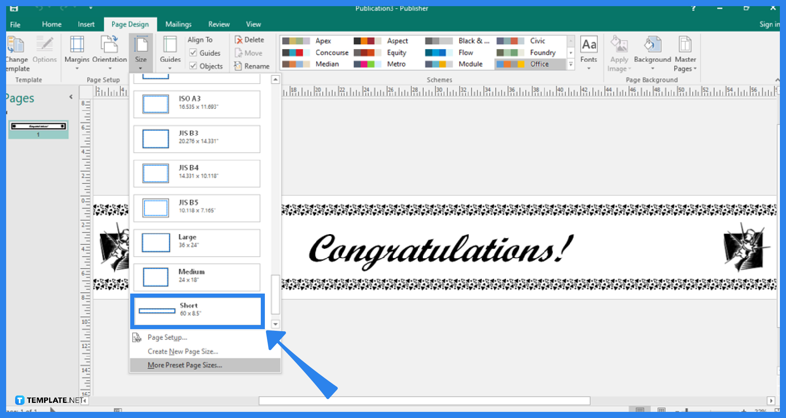
Task: Select the ISO A3 page preview icon
Action: [x=156, y=104]
